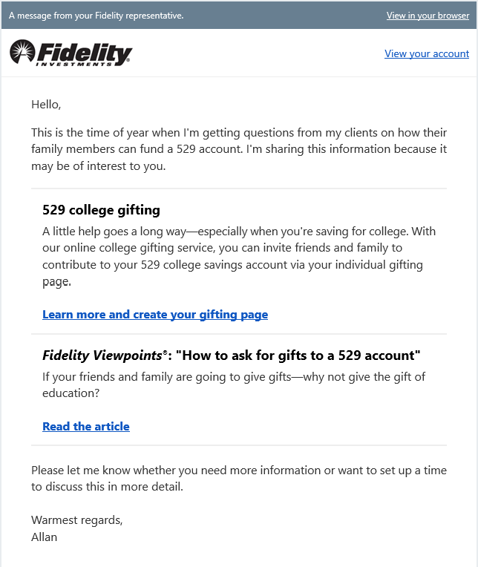Viewport: 478px width, 567px height.
Task: Follow Learn more and create your gifting page
Action: [x=155, y=315]
